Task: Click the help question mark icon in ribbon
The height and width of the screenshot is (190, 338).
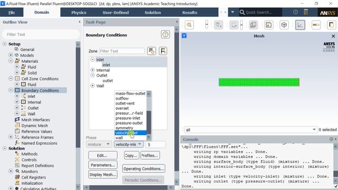Action: (x=295, y=12)
